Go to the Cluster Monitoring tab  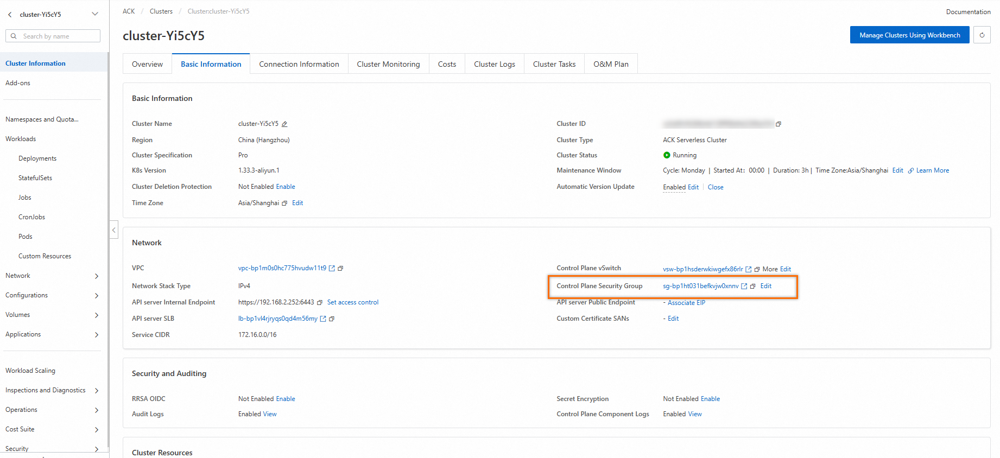[x=388, y=64]
